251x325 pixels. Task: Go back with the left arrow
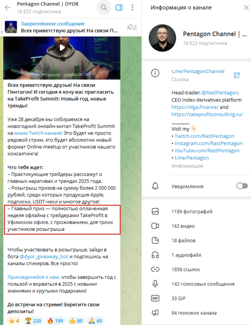click(x=8, y=8)
